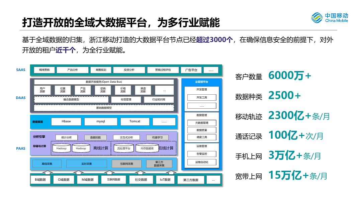Click the highlighted text 近千个
Viewport: 357px width, 200px height.
click(66, 50)
